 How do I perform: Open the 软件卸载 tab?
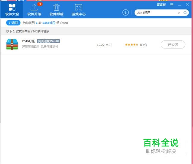56,10
